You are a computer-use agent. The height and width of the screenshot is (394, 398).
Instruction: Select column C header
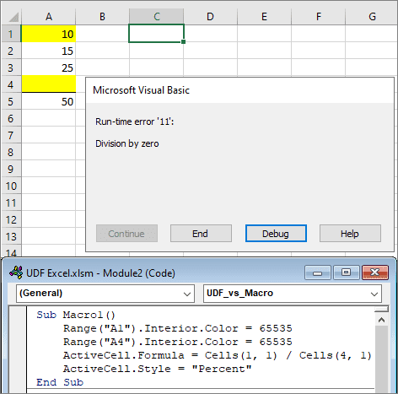pyautogui.click(x=157, y=17)
